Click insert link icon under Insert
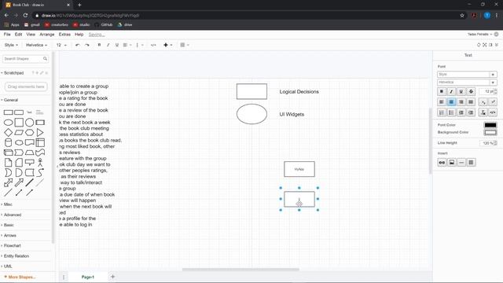The image size is (503, 283). (442, 163)
